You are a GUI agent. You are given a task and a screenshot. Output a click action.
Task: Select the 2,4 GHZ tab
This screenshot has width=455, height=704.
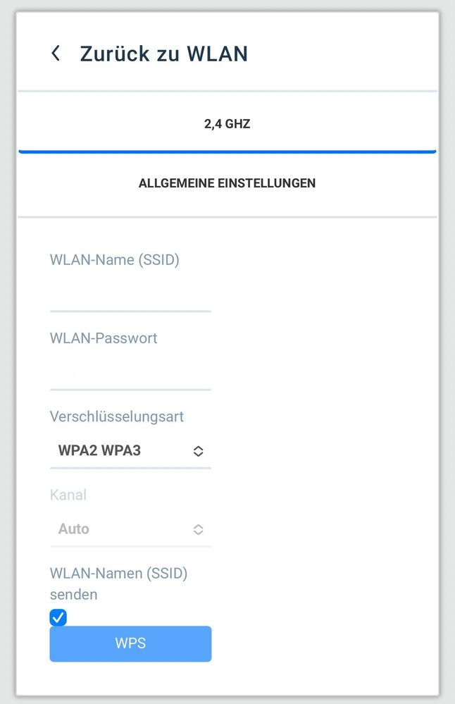[x=227, y=125]
